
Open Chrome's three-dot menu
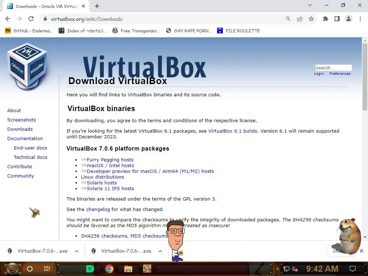tap(360, 19)
